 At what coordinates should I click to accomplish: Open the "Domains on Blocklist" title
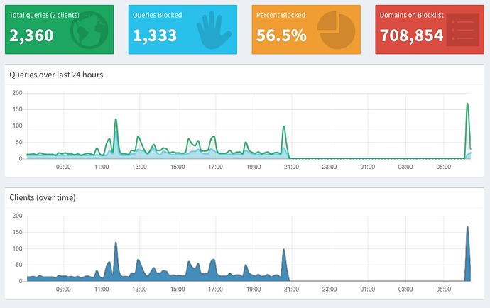412,15
